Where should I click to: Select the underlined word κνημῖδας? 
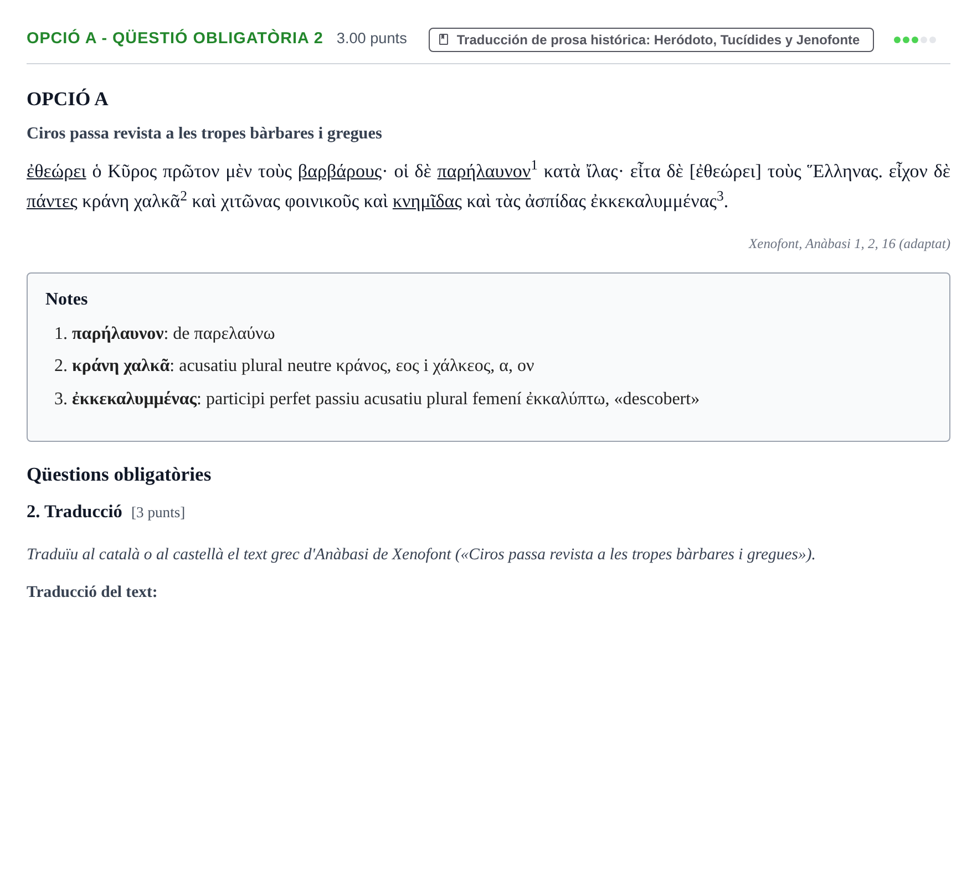[427, 202]
